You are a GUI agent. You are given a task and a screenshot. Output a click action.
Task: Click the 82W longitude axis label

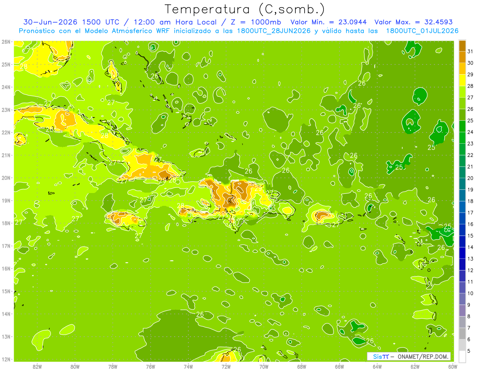37,366
